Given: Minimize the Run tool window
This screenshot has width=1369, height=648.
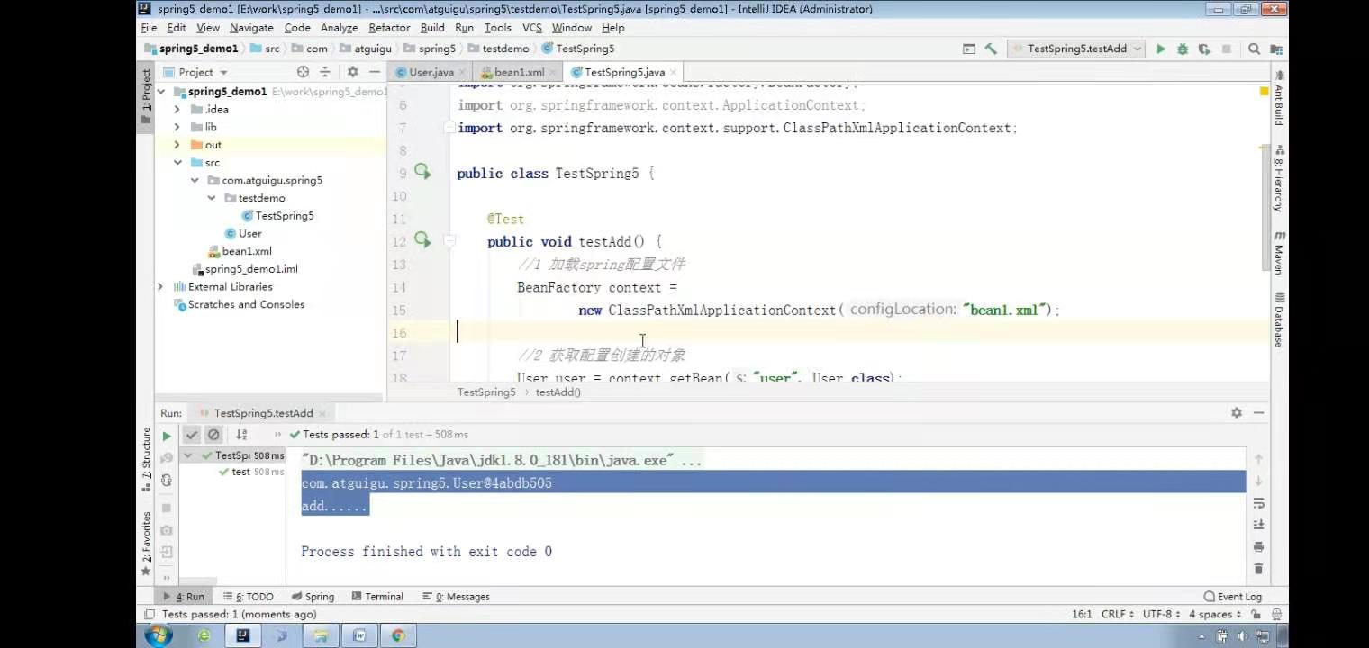Looking at the screenshot, I should click(1258, 412).
